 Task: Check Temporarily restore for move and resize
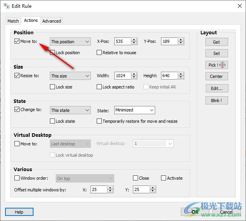pyautogui.click(x=99, y=121)
